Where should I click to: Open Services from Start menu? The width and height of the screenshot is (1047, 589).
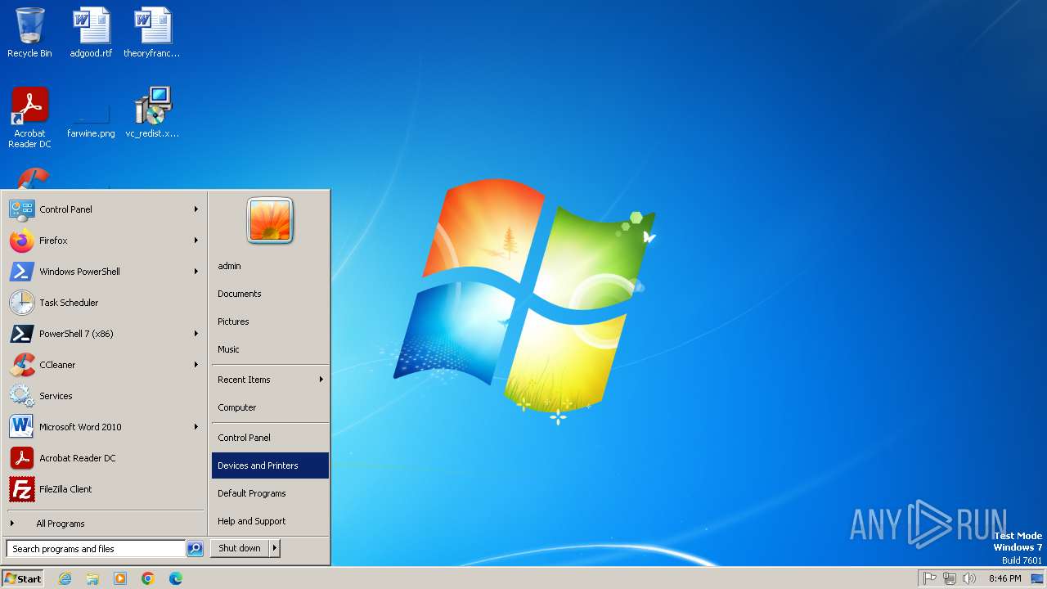coord(105,396)
